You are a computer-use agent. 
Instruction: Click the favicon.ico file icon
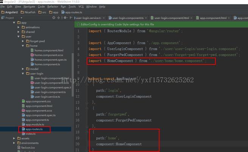pyautogui.click(x=19, y=147)
